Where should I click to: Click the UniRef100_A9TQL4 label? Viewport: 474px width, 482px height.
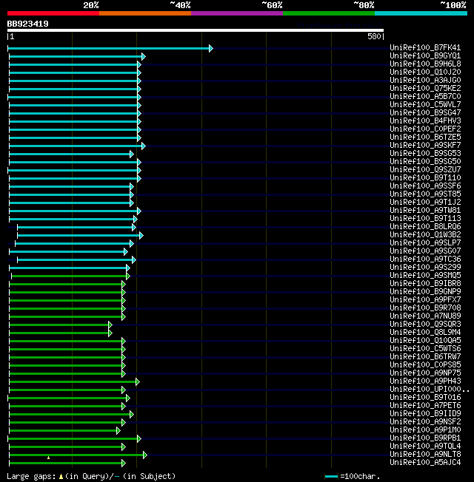425,446
